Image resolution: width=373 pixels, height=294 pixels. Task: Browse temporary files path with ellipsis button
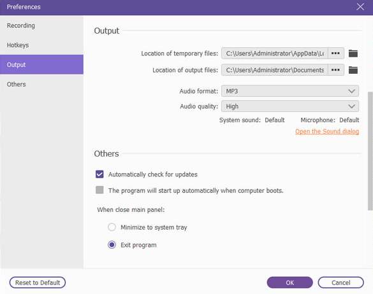pos(335,53)
